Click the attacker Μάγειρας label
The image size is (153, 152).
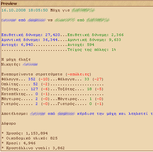click(x=11, y=99)
